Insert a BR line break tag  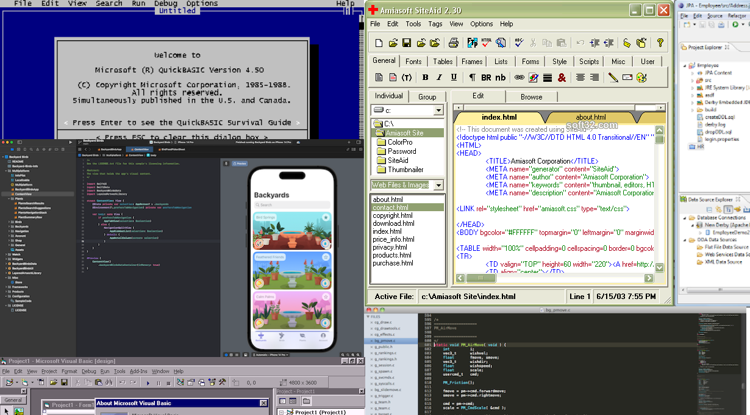486,78
